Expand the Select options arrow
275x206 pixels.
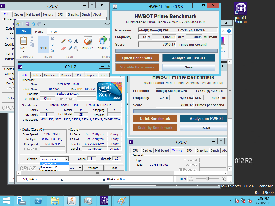click(44, 51)
